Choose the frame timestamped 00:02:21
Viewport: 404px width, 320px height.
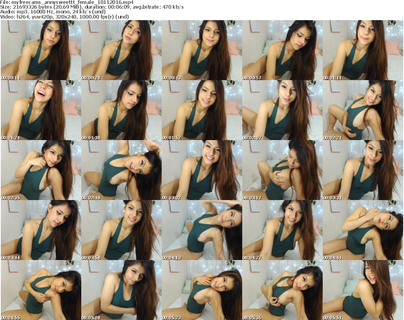[x=363, y=110]
